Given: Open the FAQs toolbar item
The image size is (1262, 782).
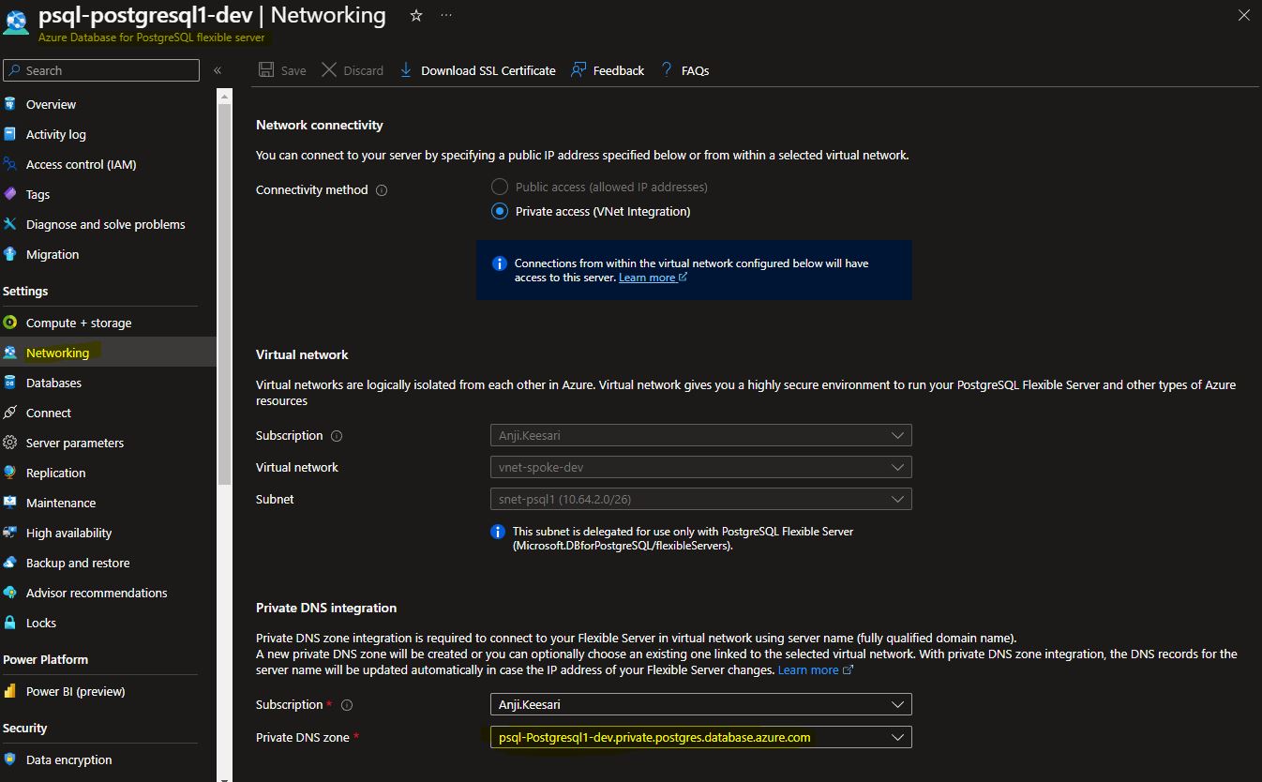Looking at the screenshot, I should click(684, 70).
